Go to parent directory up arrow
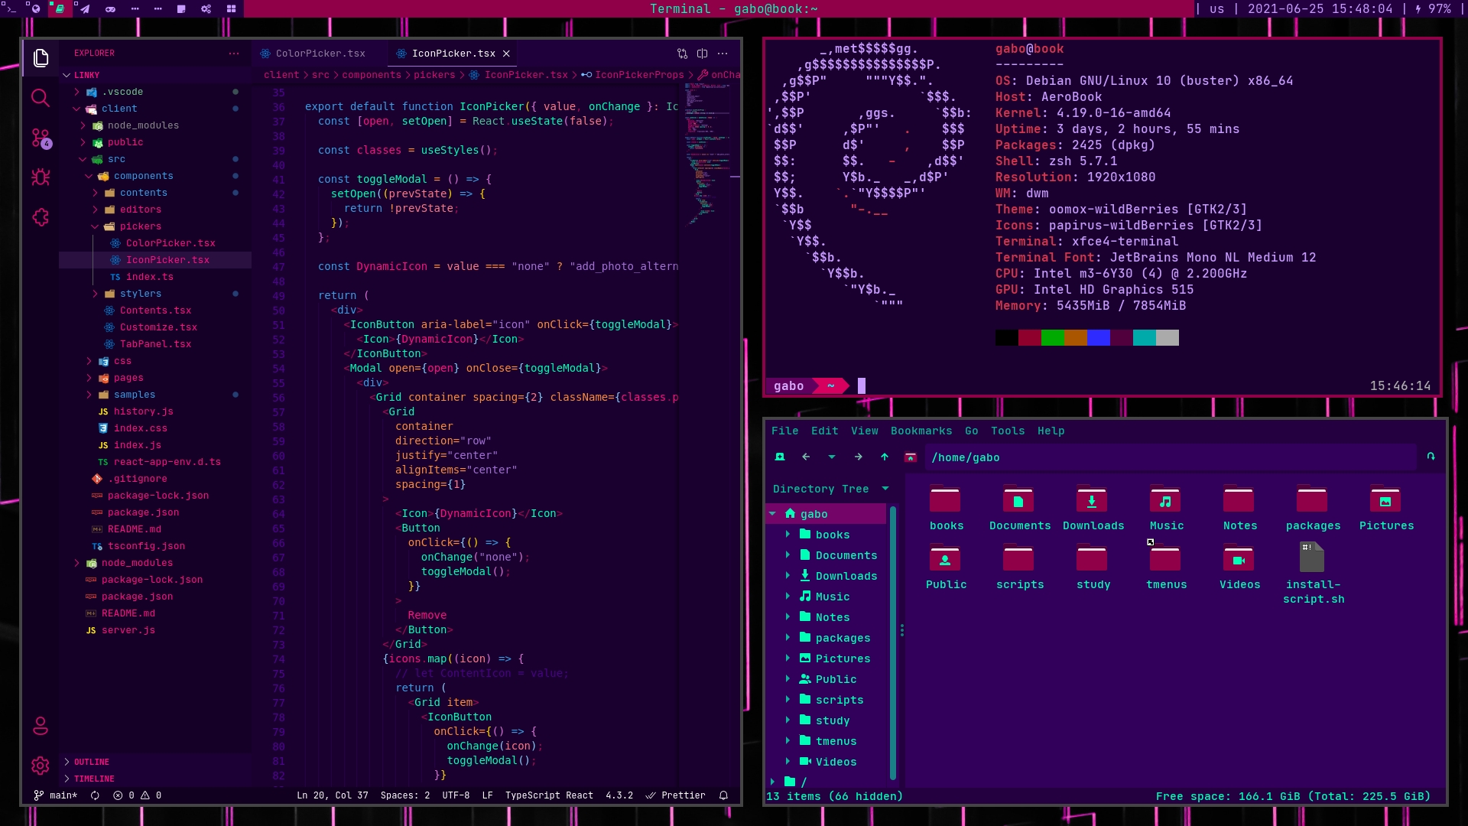 (x=885, y=457)
